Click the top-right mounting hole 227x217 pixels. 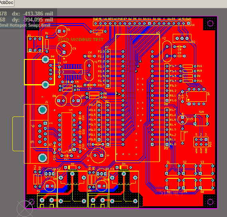coord(210,23)
